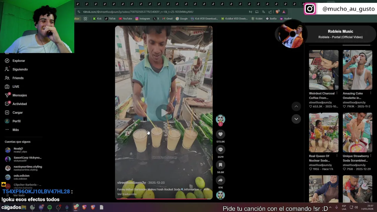
Task: Go to previous video up chevron
Action: click(296, 106)
